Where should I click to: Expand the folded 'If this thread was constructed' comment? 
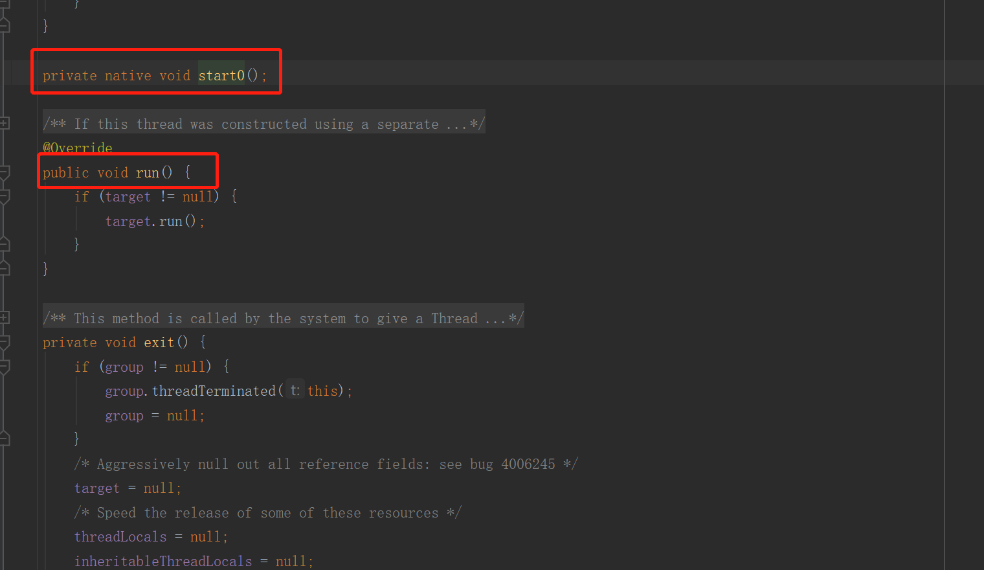click(x=4, y=123)
